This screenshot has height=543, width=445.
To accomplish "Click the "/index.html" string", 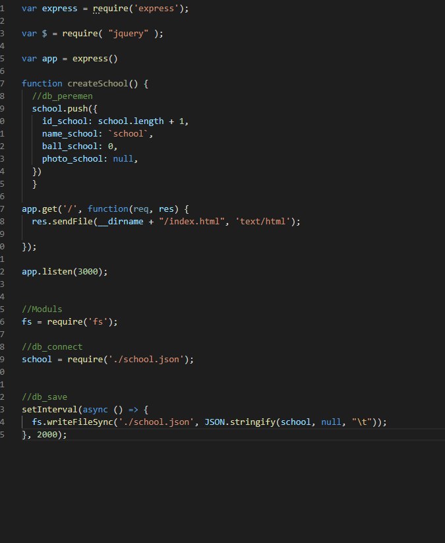I will 192,221.
